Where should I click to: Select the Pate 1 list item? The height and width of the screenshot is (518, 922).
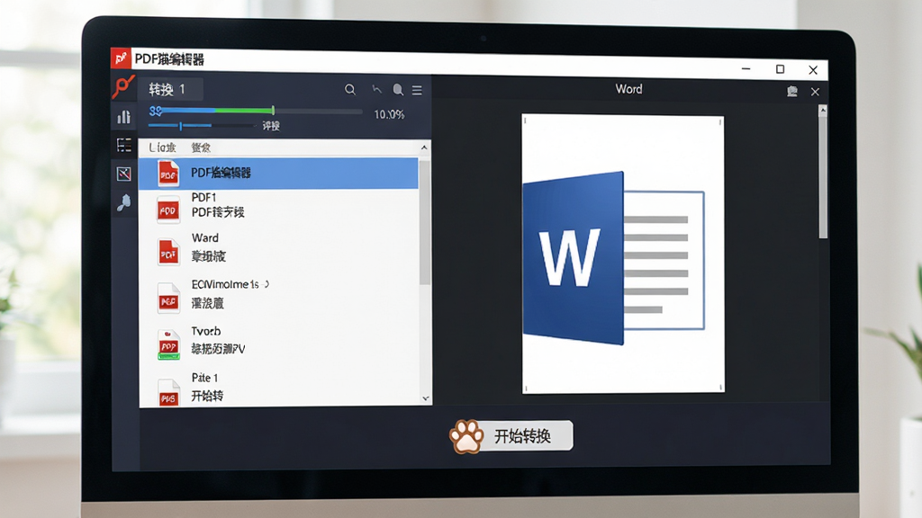(x=278, y=388)
